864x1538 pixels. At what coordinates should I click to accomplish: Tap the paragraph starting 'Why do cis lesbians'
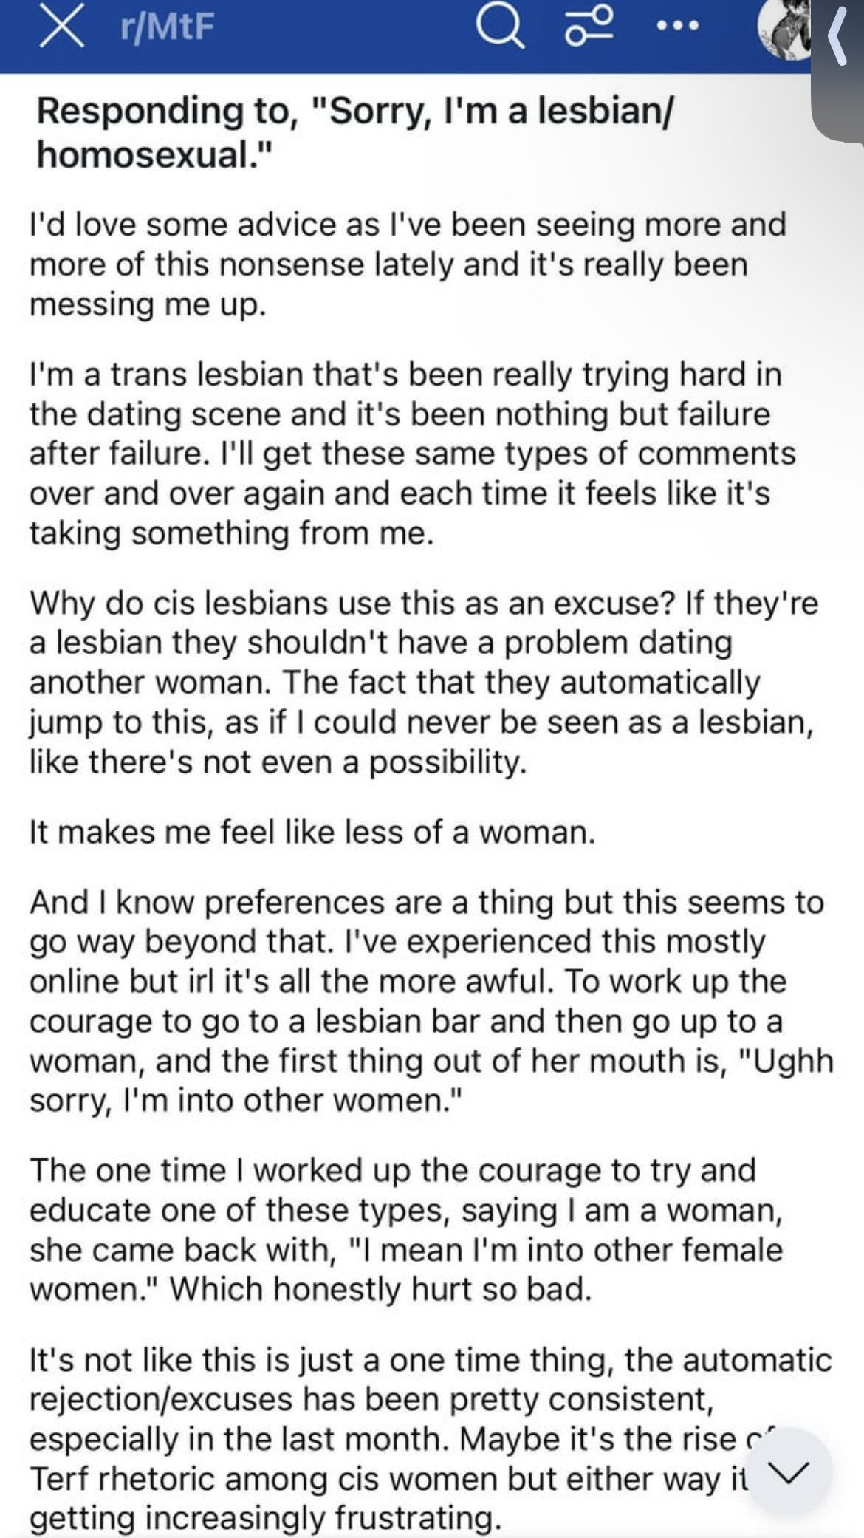pos(424,683)
